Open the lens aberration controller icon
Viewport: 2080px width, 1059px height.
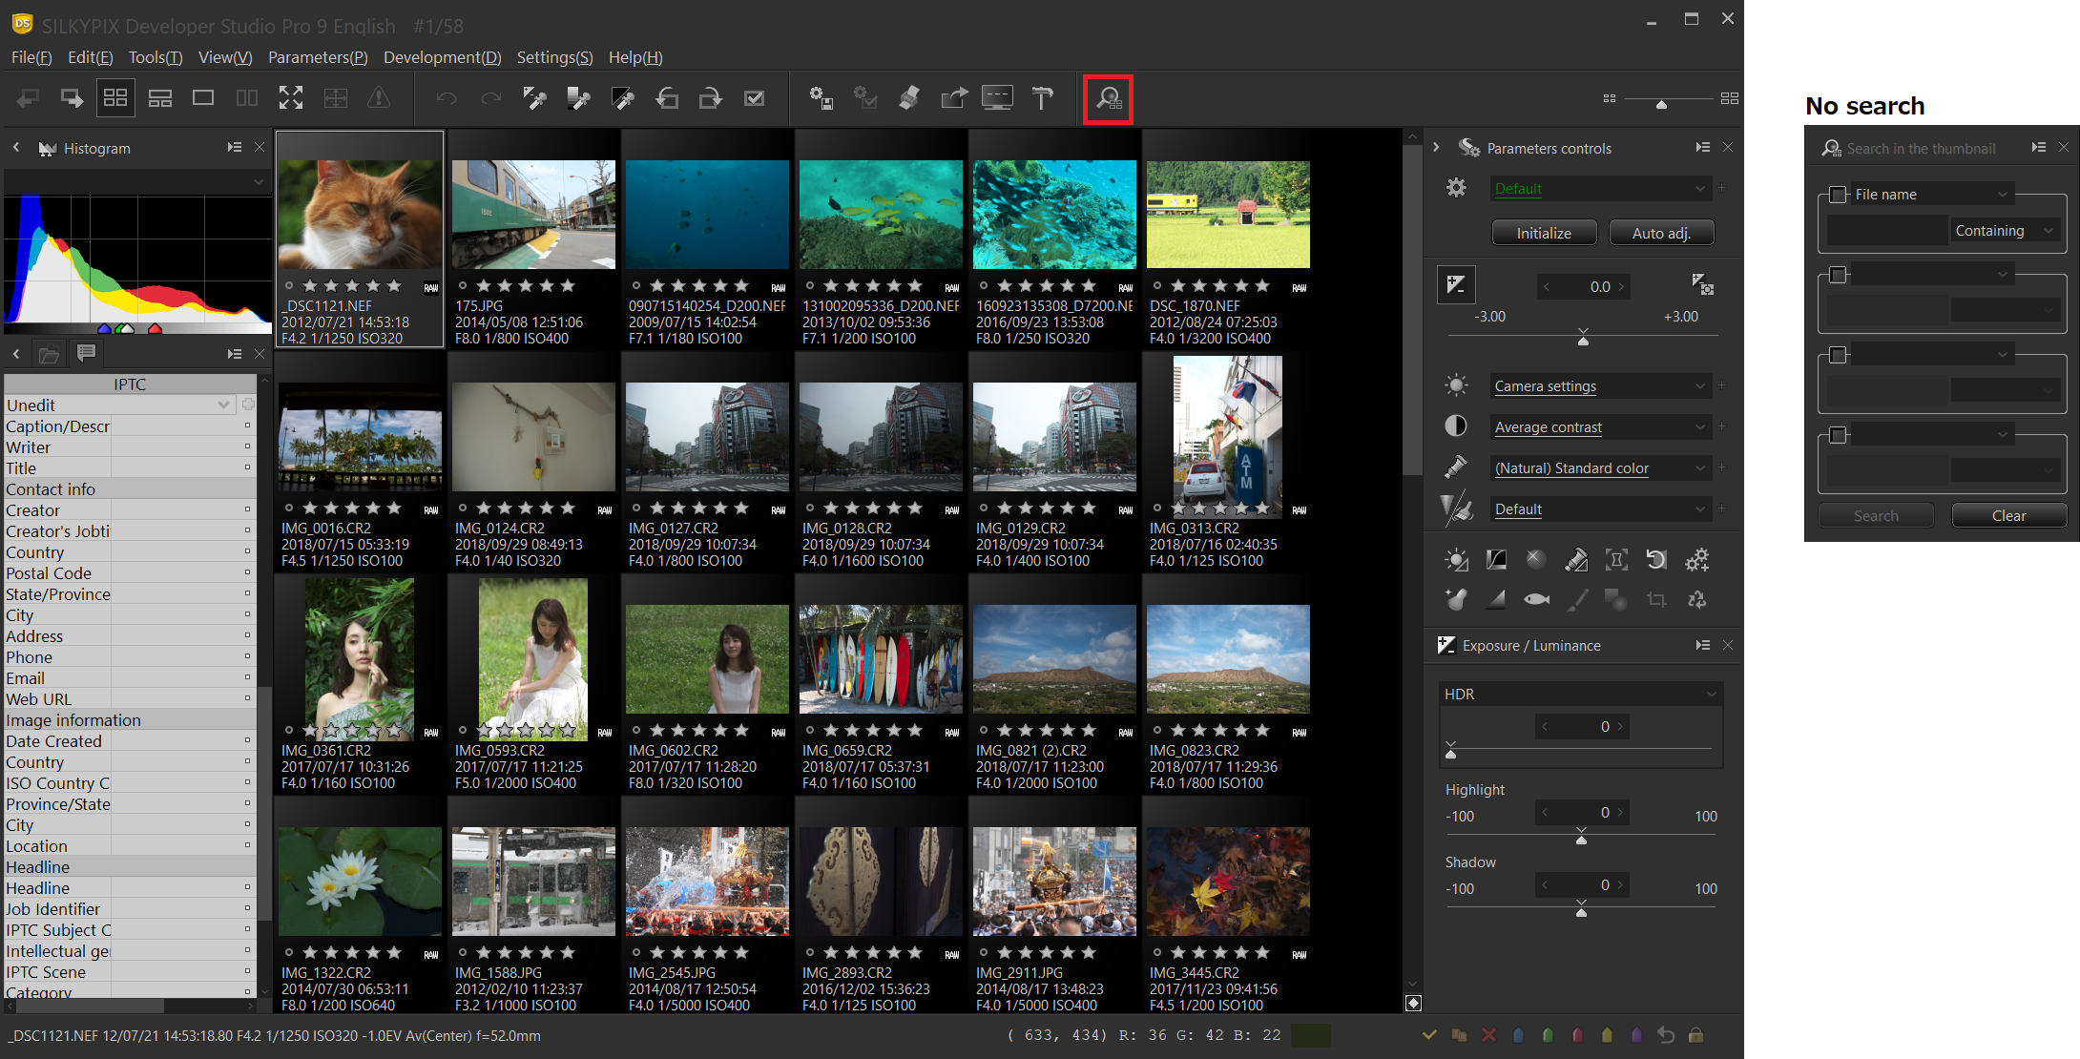click(x=1616, y=560)
